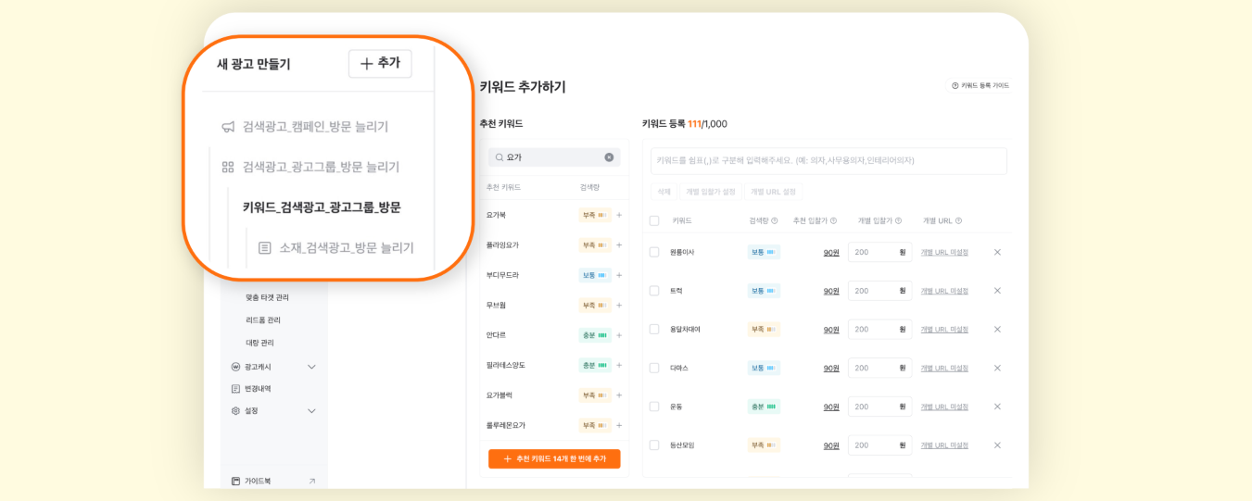This screenshot has height=501, width=1252.
Task: Select the 등산모임 keyword checkbox
Action: [654, 445]
